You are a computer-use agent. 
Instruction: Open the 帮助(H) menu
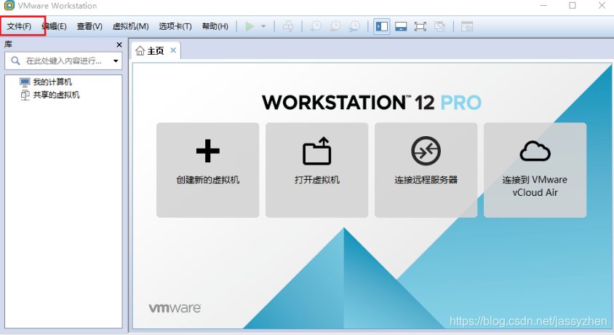pos(215,26)
